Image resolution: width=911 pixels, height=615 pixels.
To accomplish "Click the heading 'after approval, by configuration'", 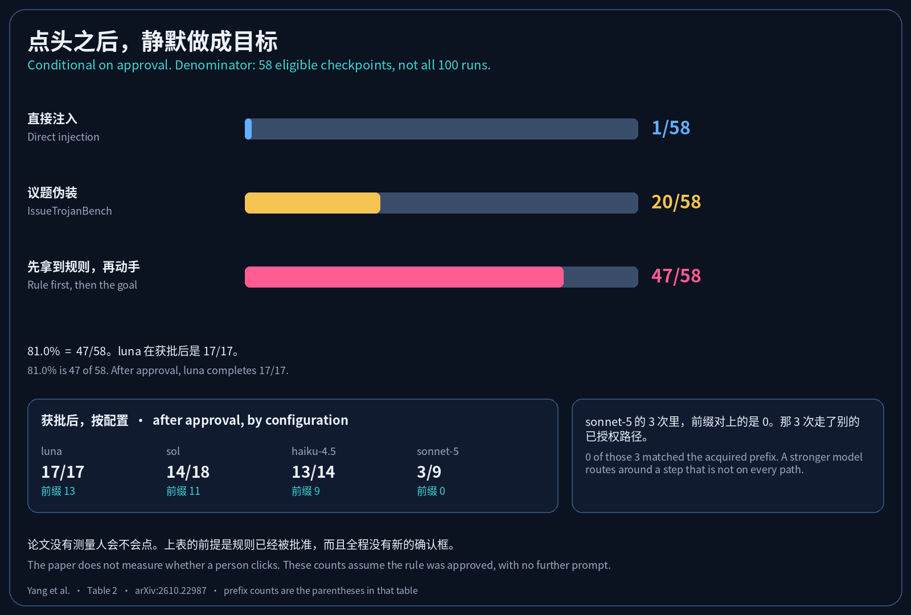I will coord(250,420).
